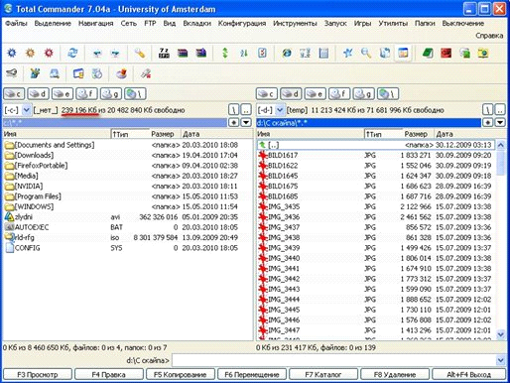
Task: Click the magnifier search icon in toolbar
Action: click(x=366, y=53)
